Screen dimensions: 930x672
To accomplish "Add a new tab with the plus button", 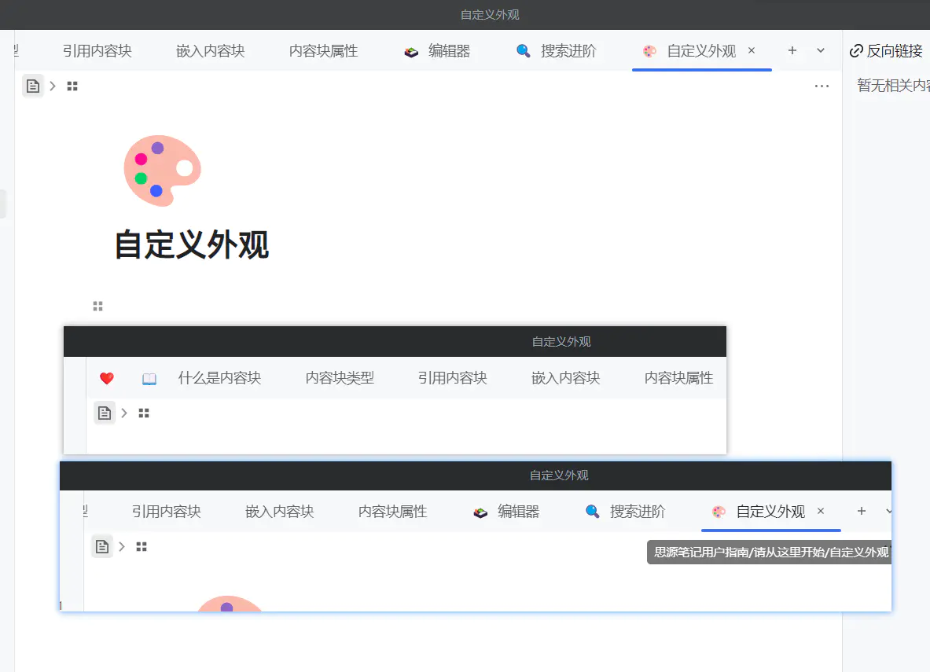I will (792, 50).
